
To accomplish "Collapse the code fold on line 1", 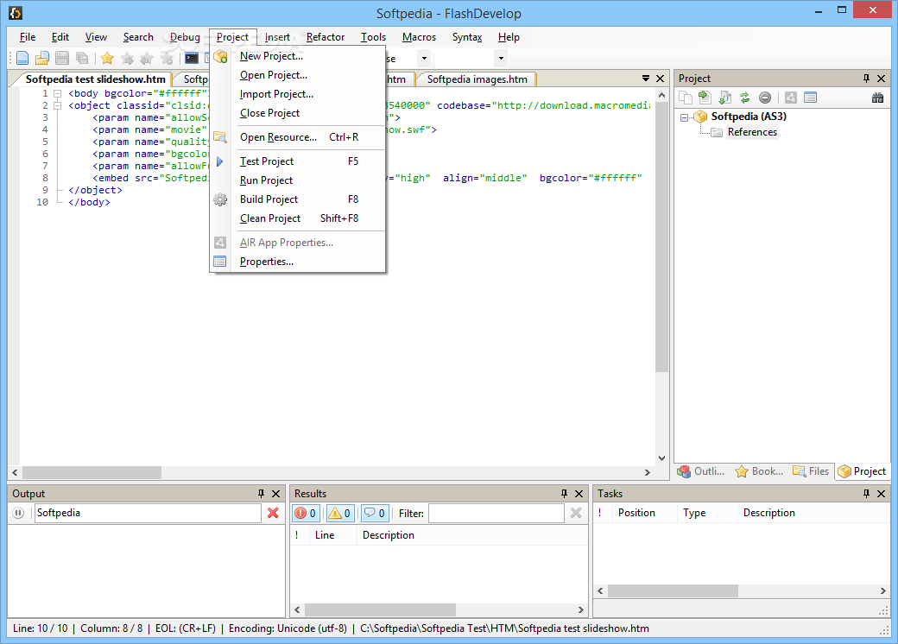I will 57,93.
